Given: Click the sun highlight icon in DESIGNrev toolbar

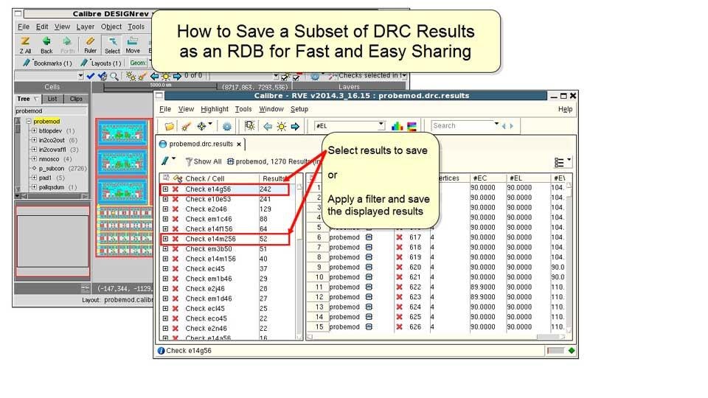Looking at the screenshot, I should 166,76.
